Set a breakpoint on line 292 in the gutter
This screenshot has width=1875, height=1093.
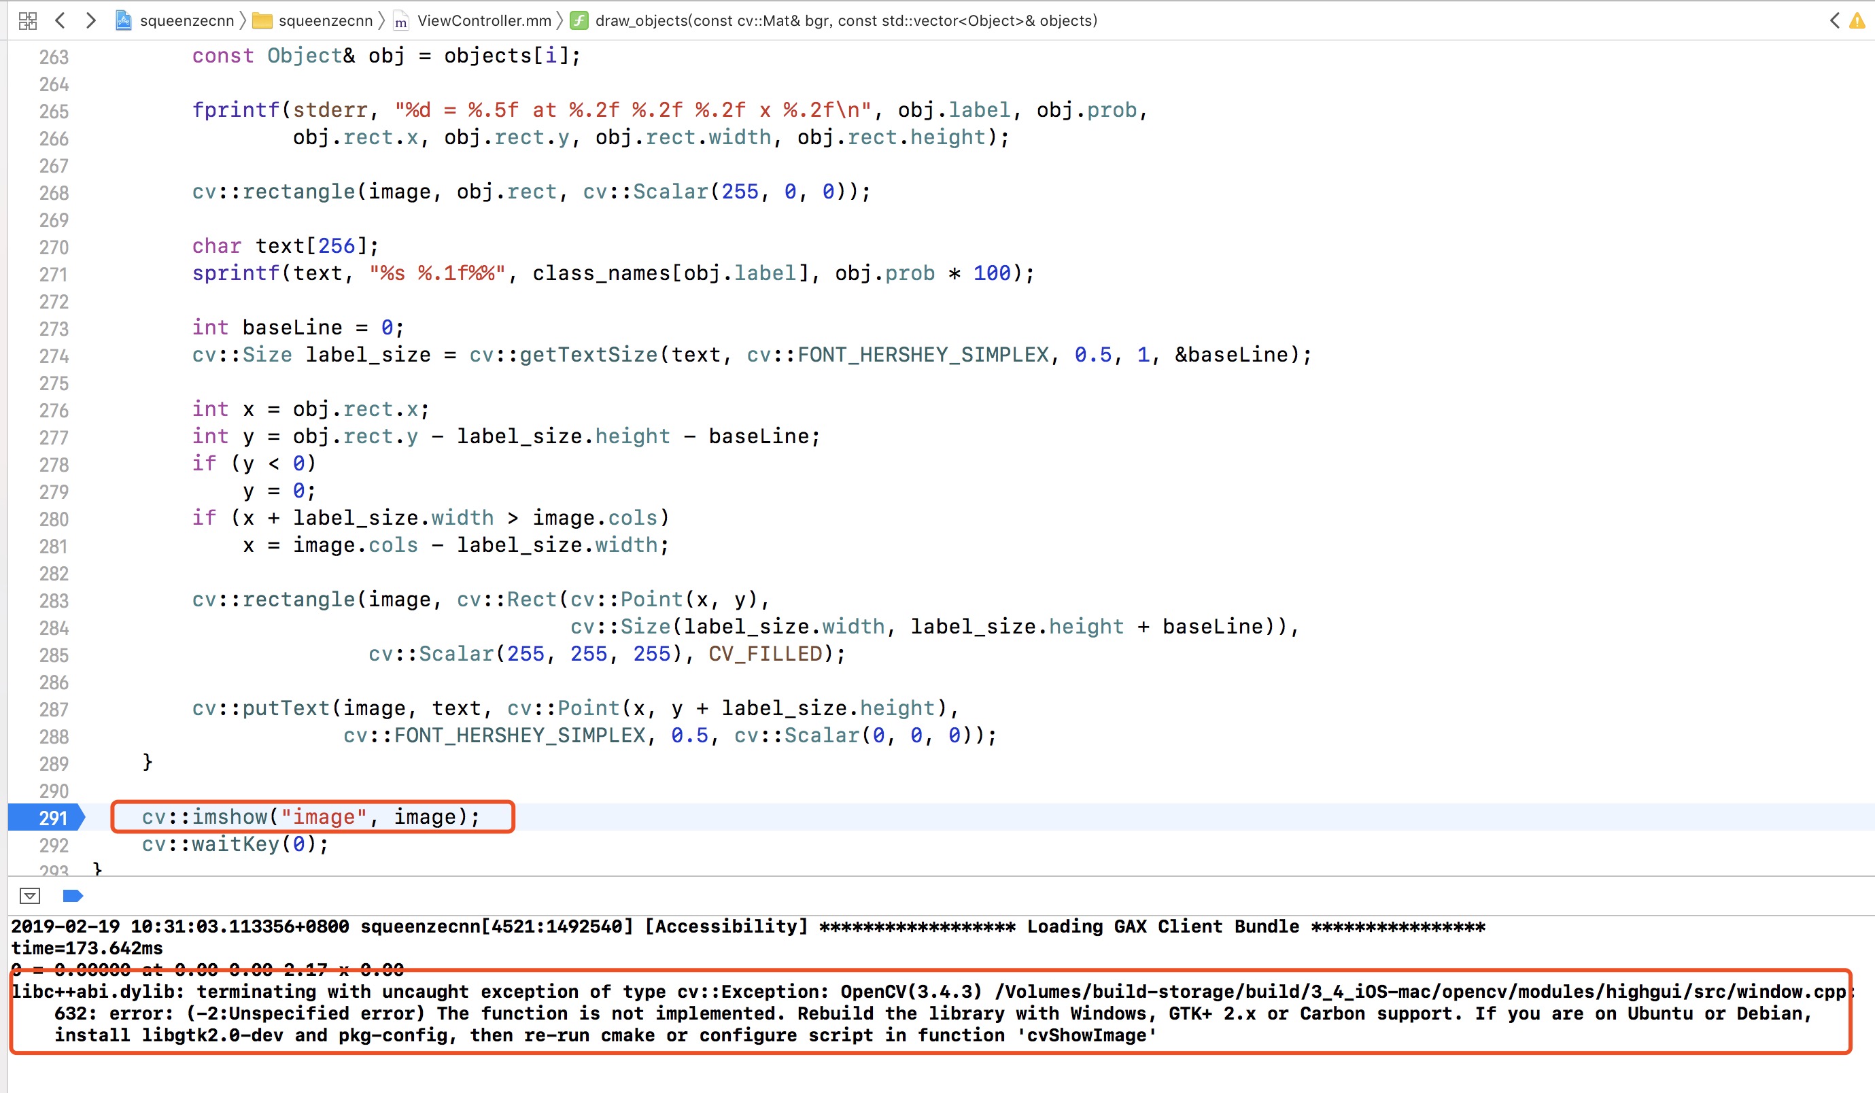(x=52, y=844)
